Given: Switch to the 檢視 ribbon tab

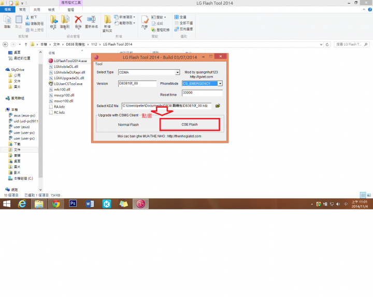Looking at the screenshot, I should pos(51,9).
